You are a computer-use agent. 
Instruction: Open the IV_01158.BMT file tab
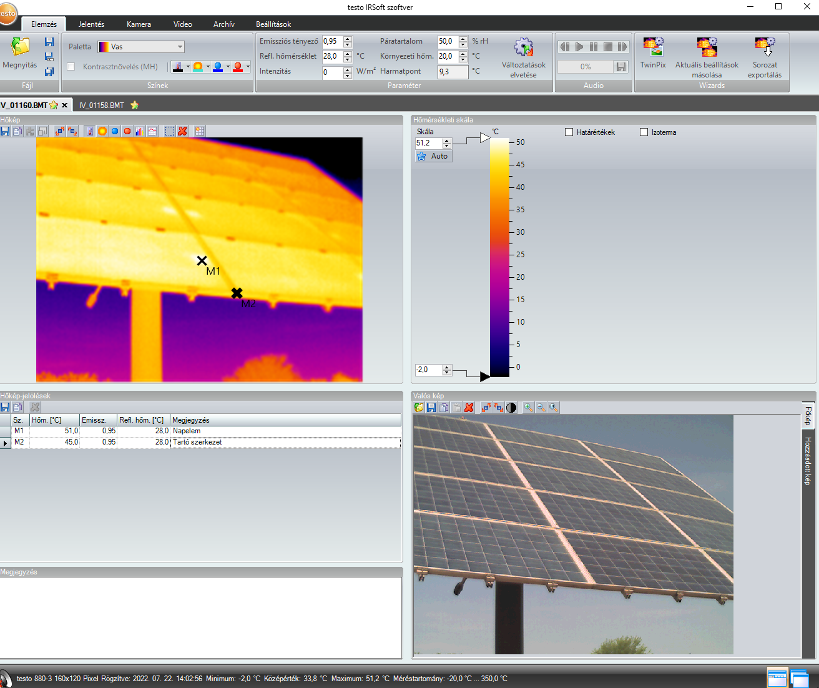[102, 106]
